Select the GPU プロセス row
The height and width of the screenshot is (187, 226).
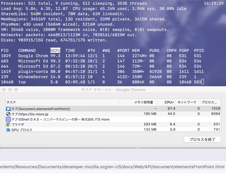tap(62, 130)
